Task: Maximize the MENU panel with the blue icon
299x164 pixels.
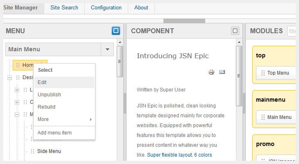Action: point(116,31)
